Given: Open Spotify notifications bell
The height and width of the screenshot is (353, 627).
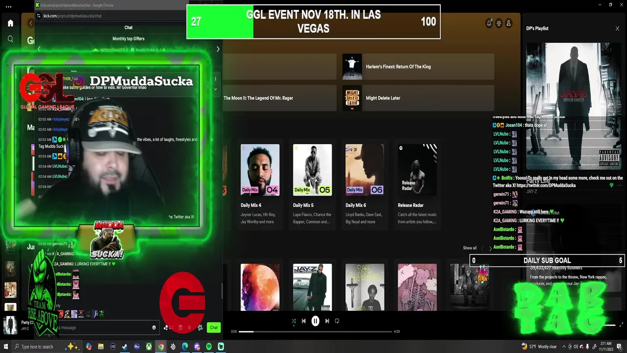Looking at the screenshot, I should 489,23.
